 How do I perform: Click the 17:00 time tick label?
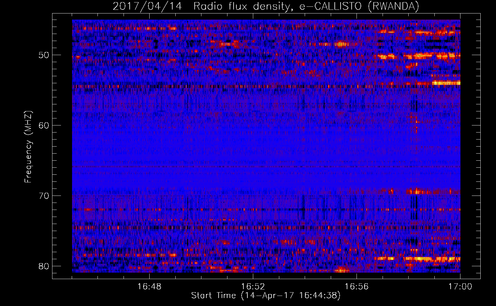point(460,287)
